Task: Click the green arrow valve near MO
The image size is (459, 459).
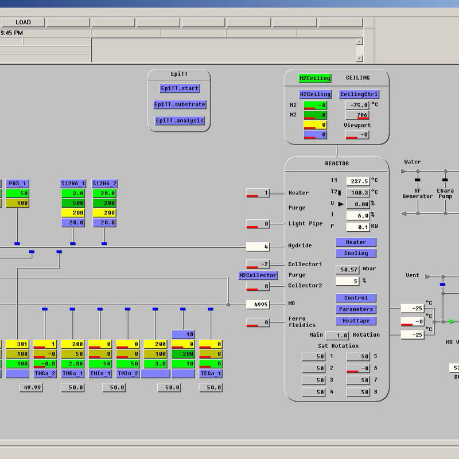Action: point(452,322)
